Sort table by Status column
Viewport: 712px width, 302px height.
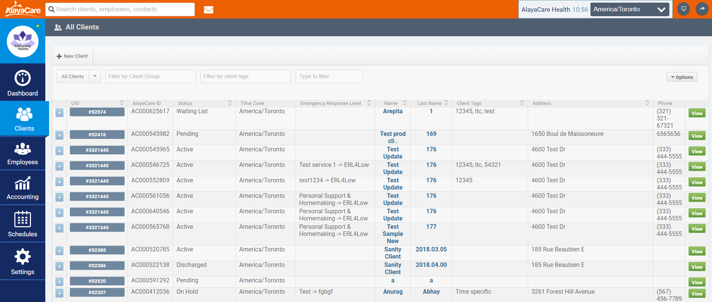(x=230, y=103)
